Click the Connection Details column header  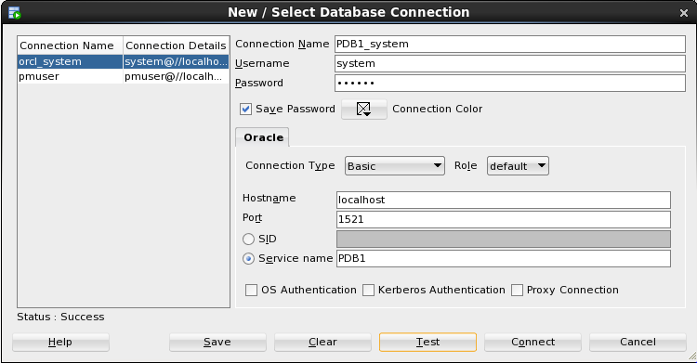[x=176, y=45]
